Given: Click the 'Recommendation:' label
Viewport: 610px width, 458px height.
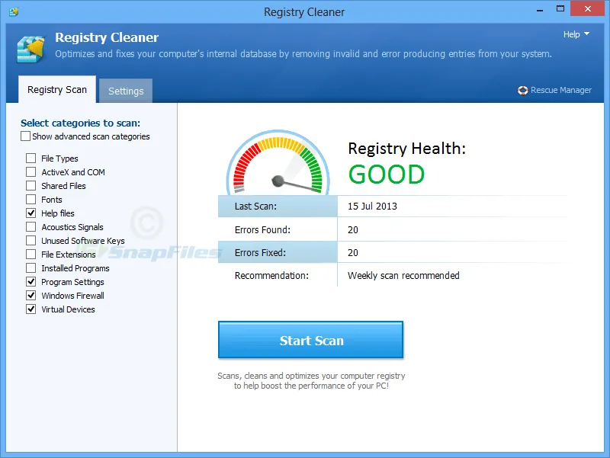Looking at the screenshot, I should coord(271,276).
